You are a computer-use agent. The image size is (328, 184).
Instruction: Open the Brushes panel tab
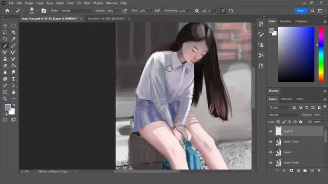(274, 91)
